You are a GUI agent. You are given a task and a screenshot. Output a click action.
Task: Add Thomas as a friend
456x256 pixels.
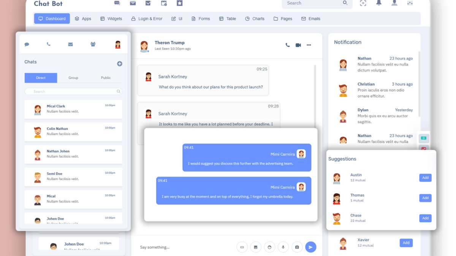point(425,198)
